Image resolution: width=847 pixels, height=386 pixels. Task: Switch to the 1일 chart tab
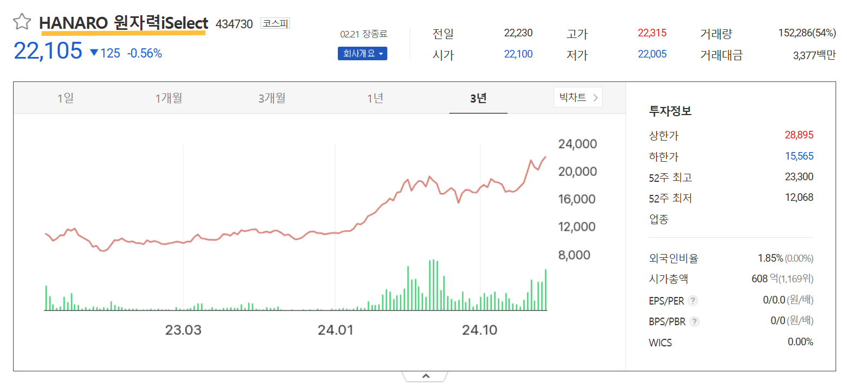click(x=65, y=97)
